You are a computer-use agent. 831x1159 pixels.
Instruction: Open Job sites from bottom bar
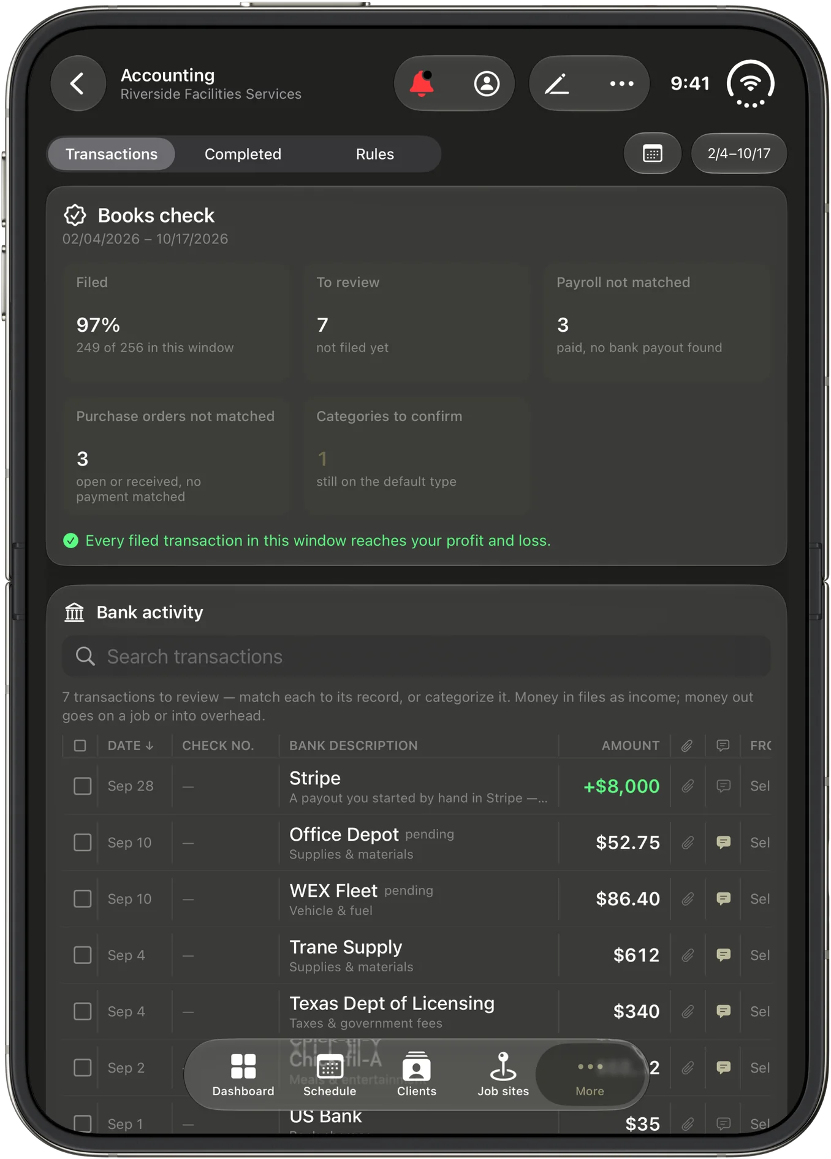click(503, 1074)
